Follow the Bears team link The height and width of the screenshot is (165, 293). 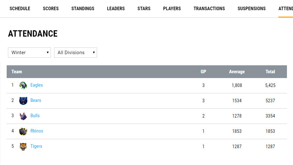[36, 100]
